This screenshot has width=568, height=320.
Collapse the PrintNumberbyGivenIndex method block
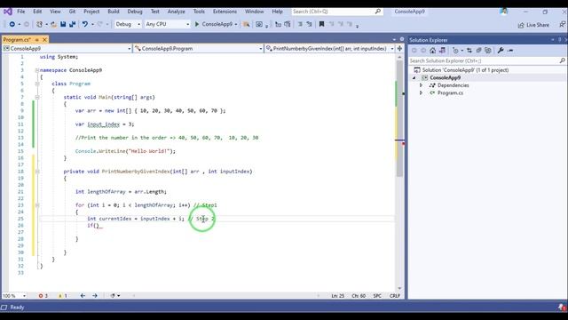coord(37,172)
